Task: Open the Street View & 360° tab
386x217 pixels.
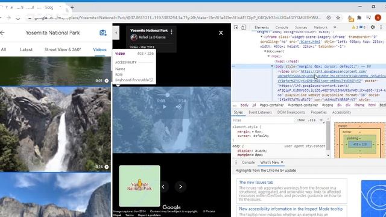Action: (63, 49)
